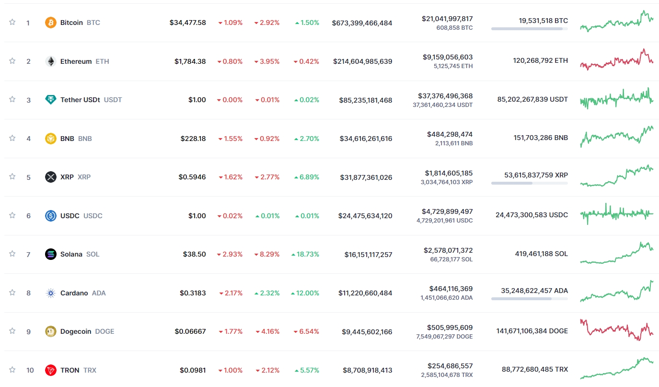Star Bitcoin to add to watchlist
The image size is (659, 387).
click(12, 22)
